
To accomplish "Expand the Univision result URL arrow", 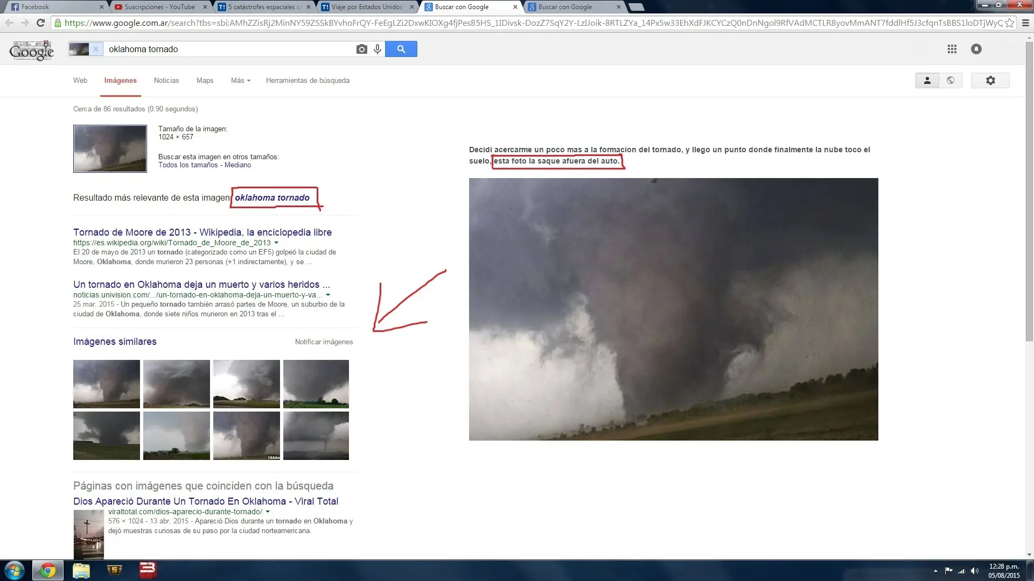I will [328, 295].
